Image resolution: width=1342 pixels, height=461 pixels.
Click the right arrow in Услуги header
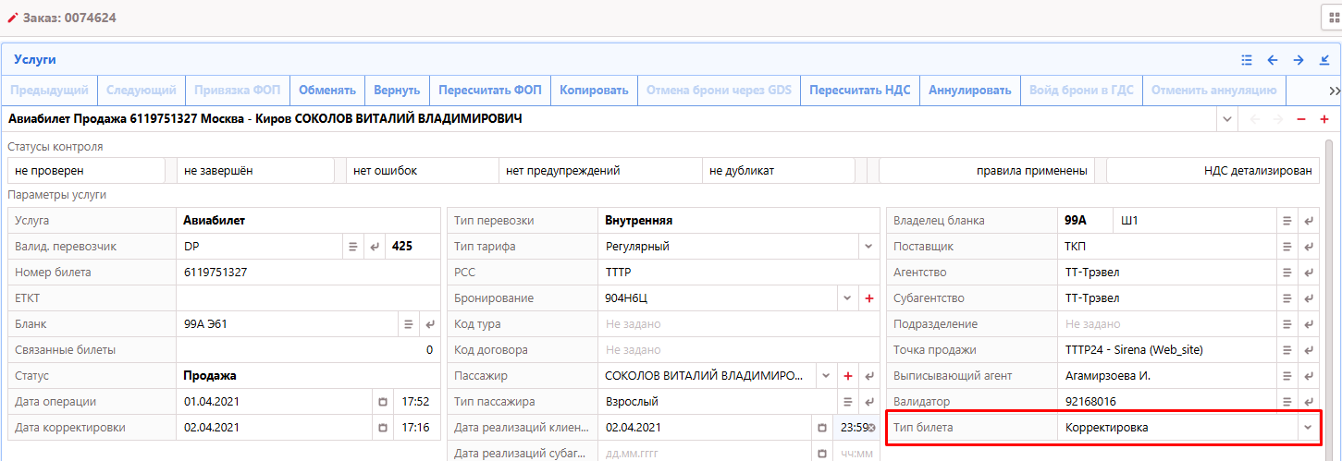[1299, 60]
